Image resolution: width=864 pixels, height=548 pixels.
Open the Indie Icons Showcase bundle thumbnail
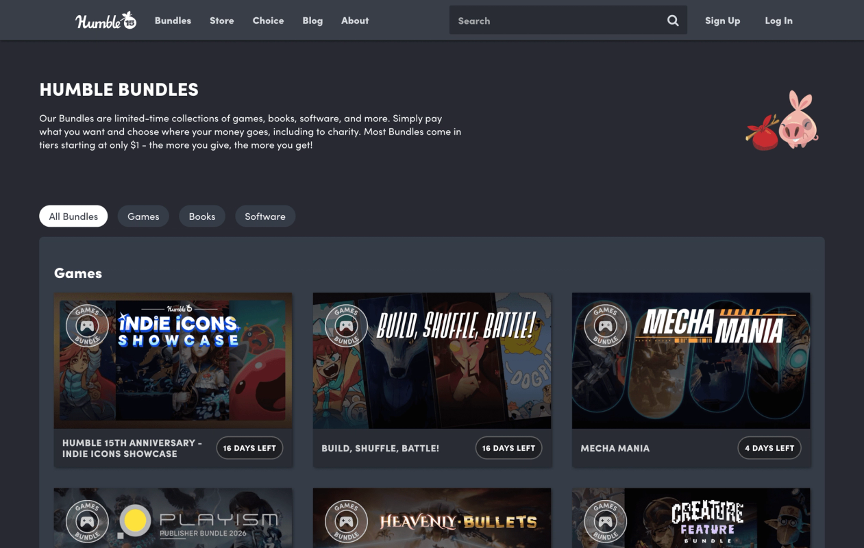tap(173, 361)
